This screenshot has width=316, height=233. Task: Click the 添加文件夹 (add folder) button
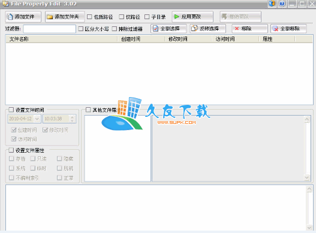65,17
